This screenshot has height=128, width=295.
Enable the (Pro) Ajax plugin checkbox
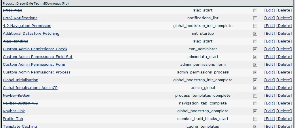point(255,11)
